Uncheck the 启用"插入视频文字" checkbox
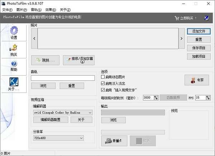This screenshot has width=215, height=156. [x=103, y=90]
